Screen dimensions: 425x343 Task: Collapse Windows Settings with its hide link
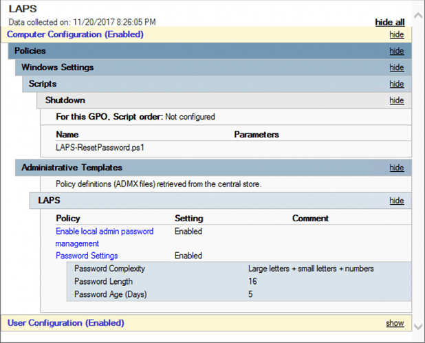396,67
